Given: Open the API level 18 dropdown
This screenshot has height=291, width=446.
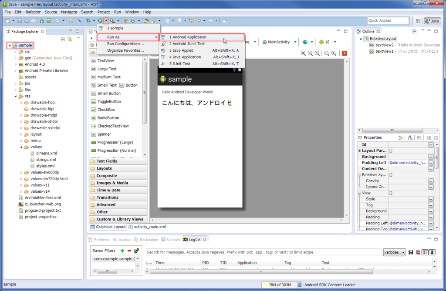Looking at the screenshot, I should pyautogui.click(x=335, y=42).
